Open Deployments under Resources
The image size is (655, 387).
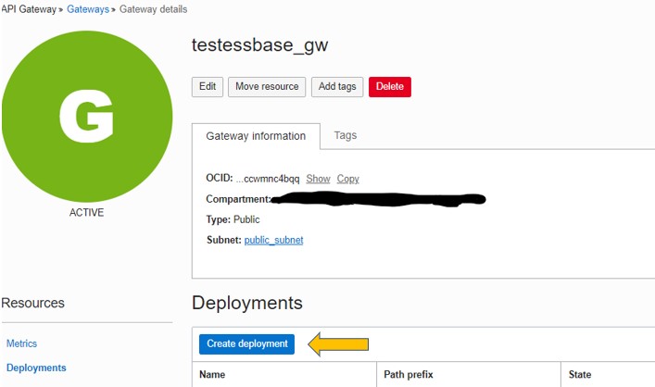coord(36,368)
